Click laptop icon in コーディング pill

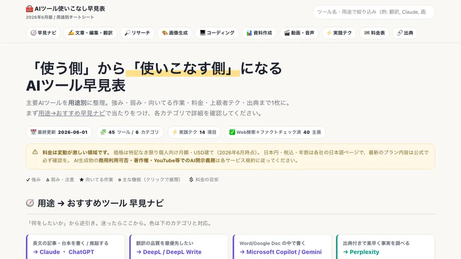tap(203, 33)
